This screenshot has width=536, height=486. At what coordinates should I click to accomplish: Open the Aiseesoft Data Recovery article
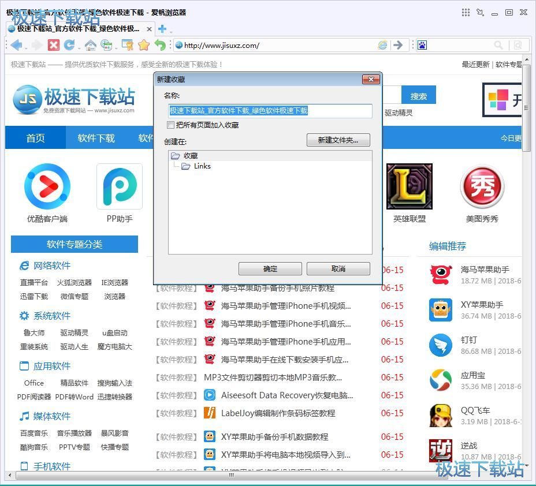(287, 395)
